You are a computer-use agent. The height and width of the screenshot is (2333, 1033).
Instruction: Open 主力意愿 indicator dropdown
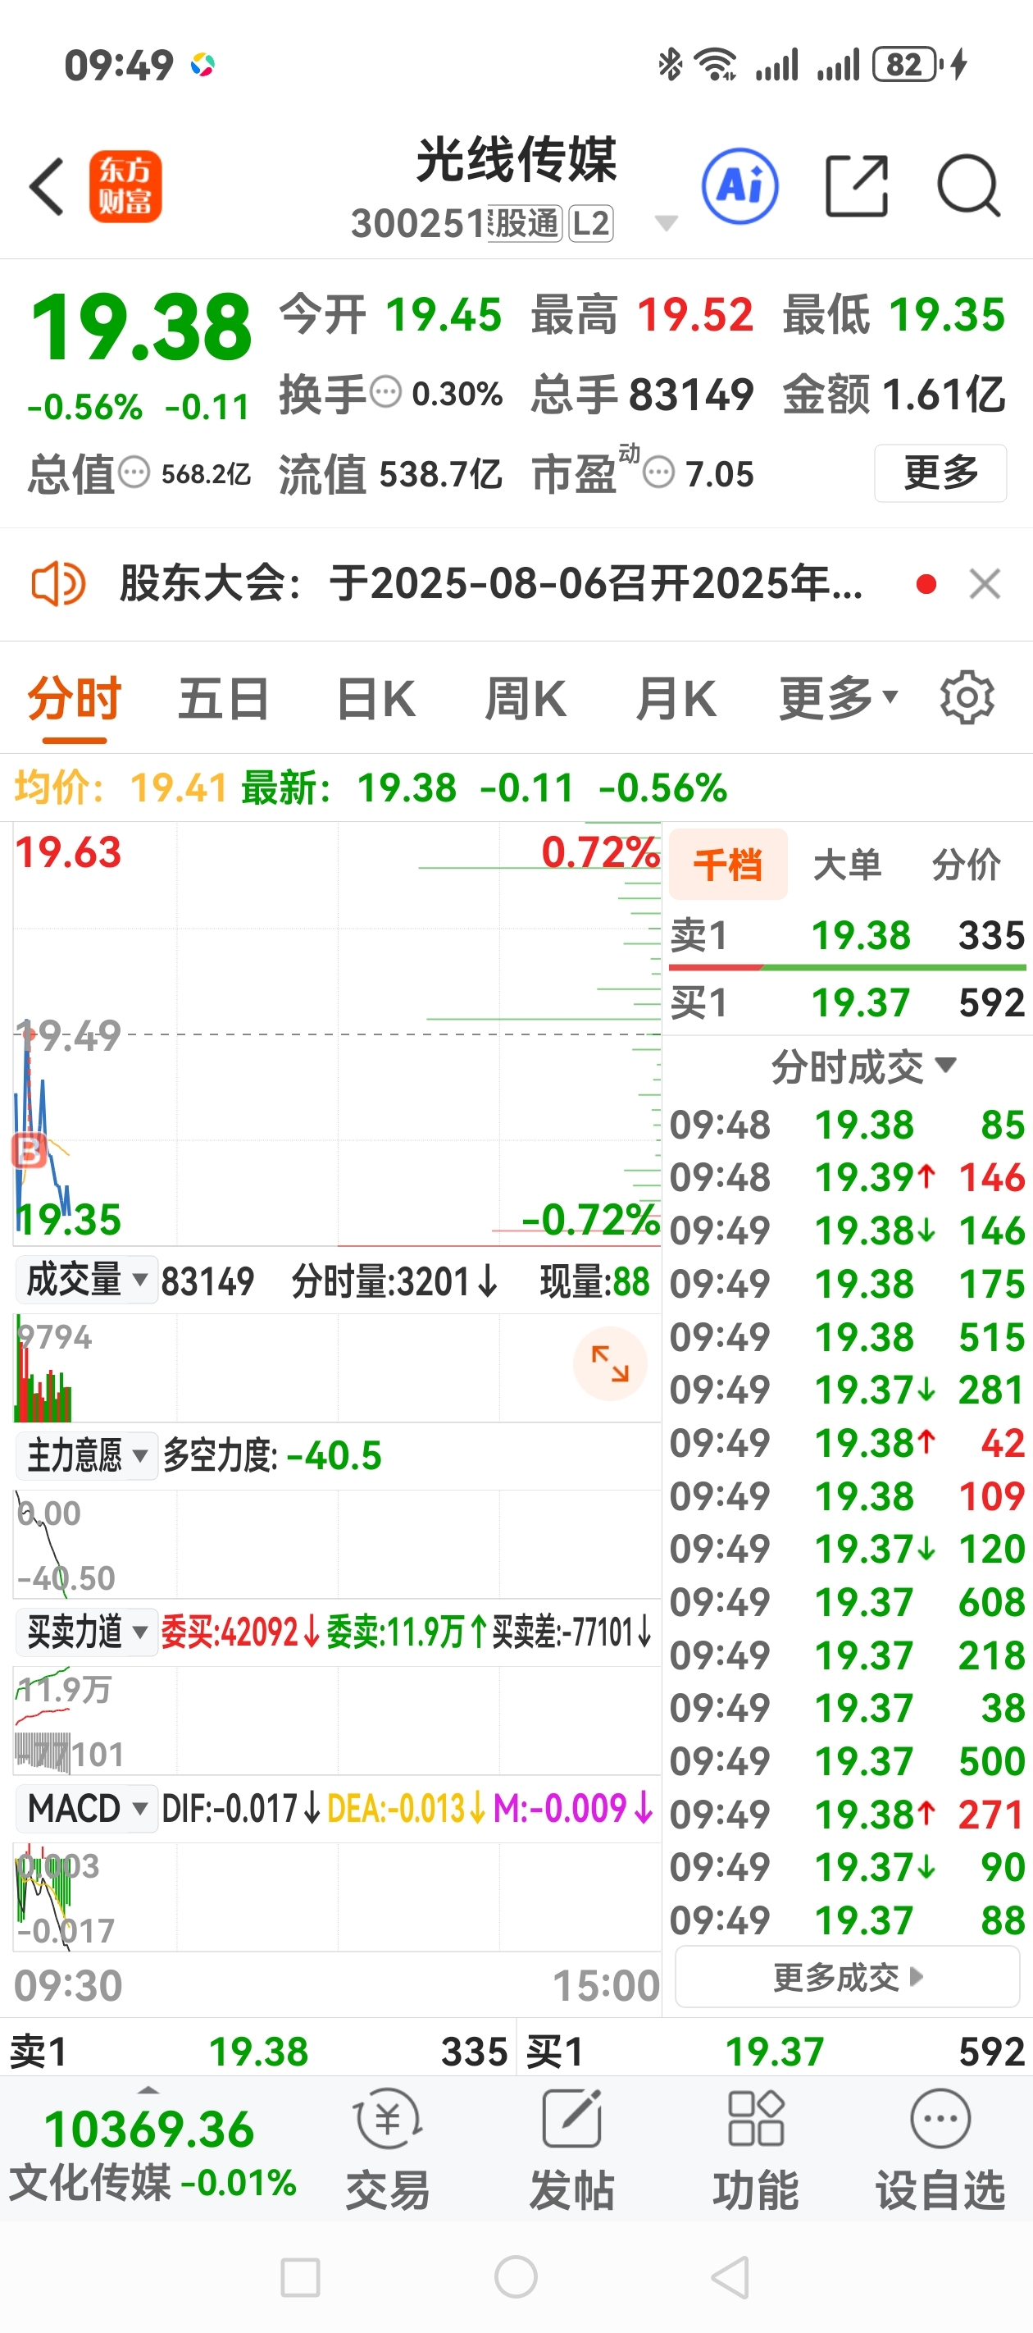pyautogui.click(x=87, y=1455)
